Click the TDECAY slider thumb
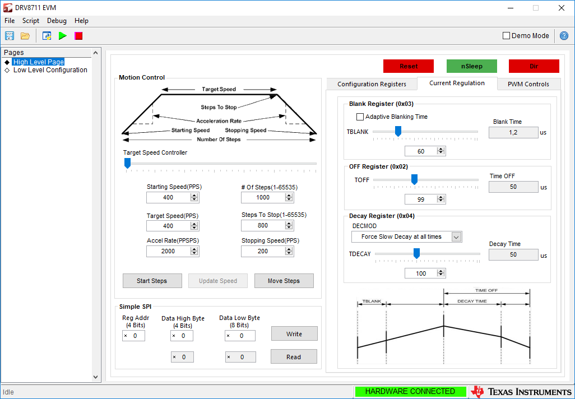 (x=416, y=253)
